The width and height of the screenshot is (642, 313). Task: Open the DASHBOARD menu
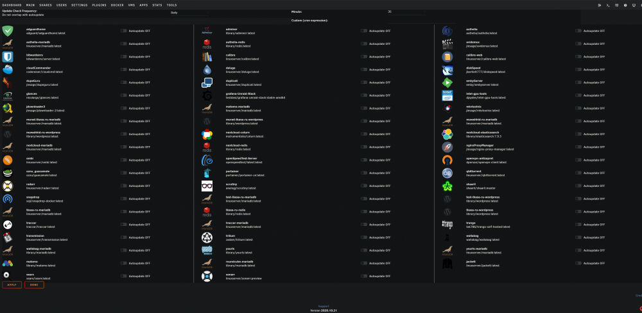click(x=12, y=5)
